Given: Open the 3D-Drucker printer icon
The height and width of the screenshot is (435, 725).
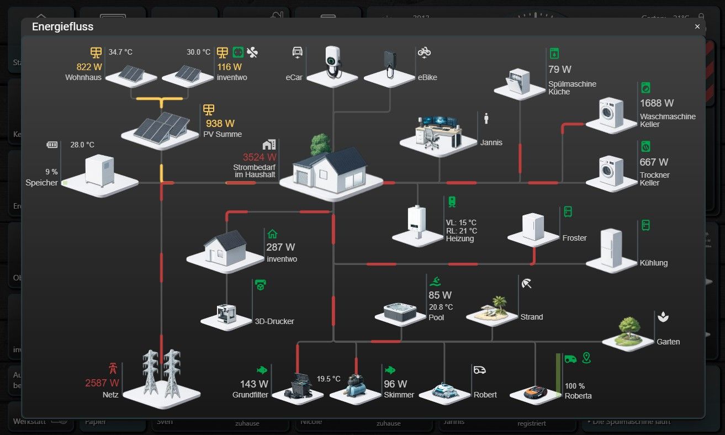Looking at the screenshot, I should tap(261, 285).
